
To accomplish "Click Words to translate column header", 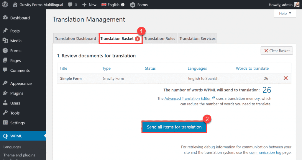I will [x=252, y=68].
